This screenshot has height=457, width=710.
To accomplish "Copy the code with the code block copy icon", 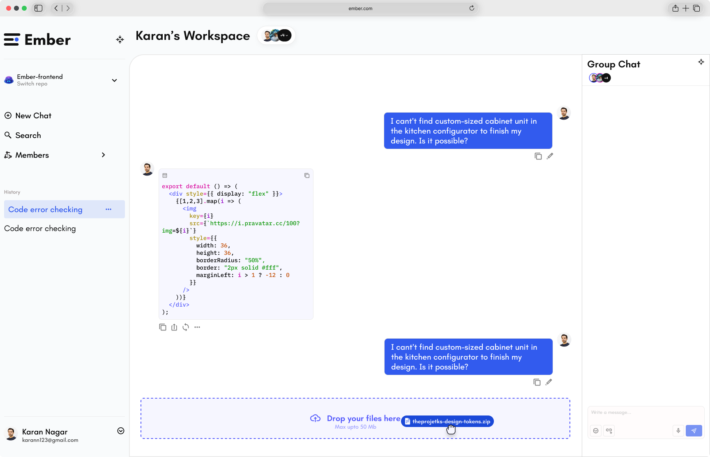I will click(x=307, y=175).
